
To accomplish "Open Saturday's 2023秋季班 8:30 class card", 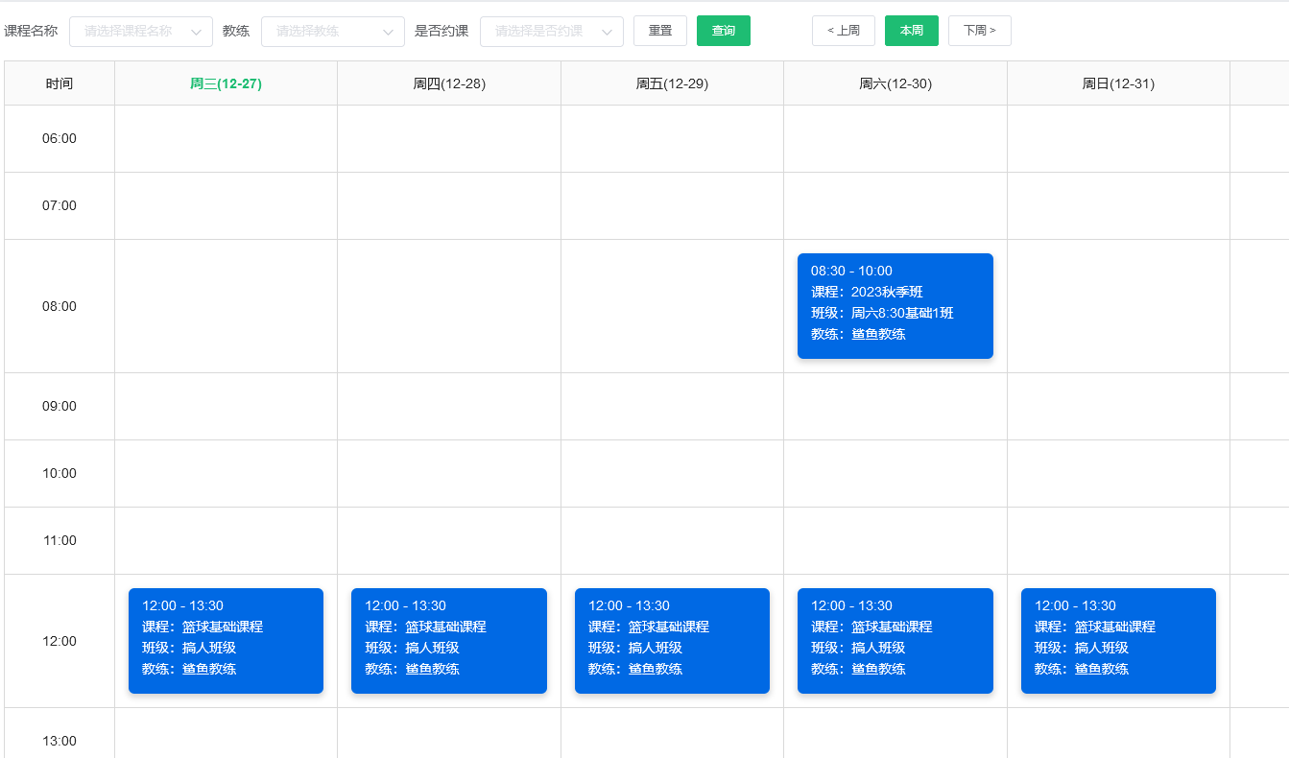I will click(895, 305).
